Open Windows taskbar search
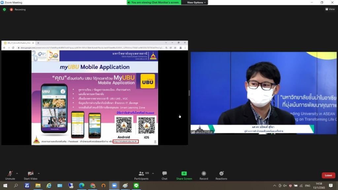 (x=16, y=185)
